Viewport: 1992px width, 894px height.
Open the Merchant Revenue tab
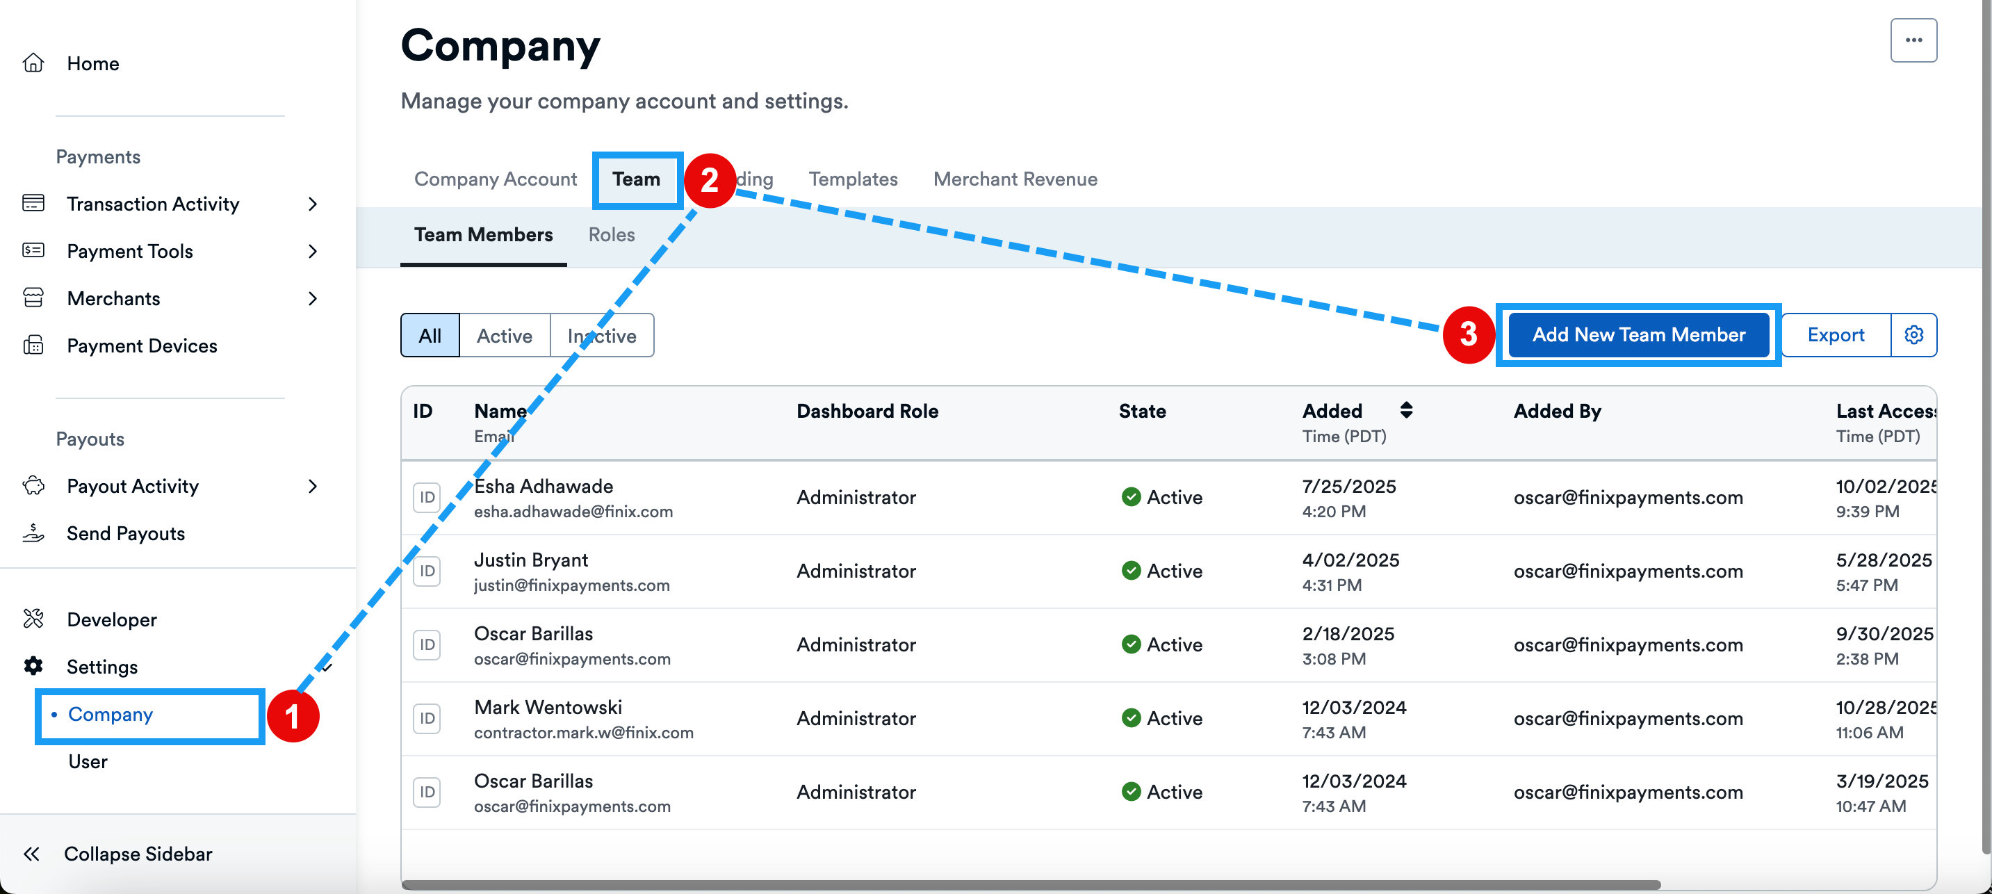[1015, 179]
